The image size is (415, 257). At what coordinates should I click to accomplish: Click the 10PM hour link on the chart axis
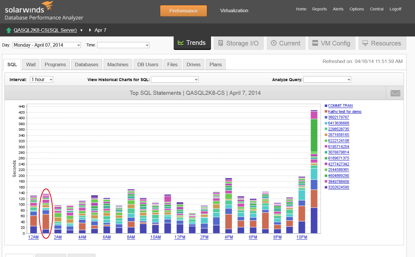tap(302, 237)
